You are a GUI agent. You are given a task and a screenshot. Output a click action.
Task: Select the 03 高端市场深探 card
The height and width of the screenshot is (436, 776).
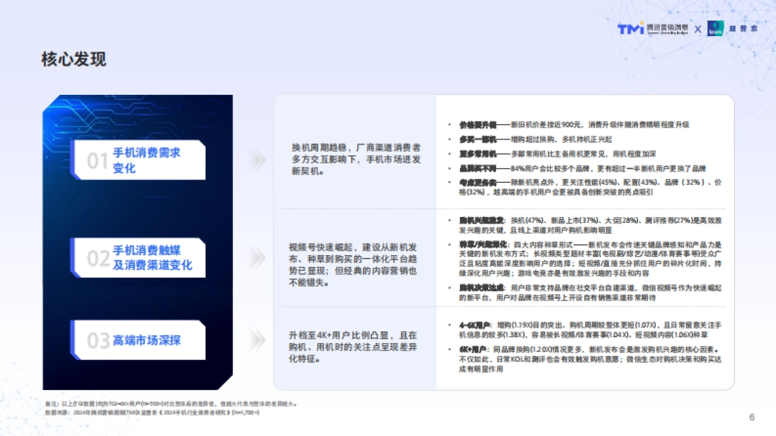[x=140, y=340]
